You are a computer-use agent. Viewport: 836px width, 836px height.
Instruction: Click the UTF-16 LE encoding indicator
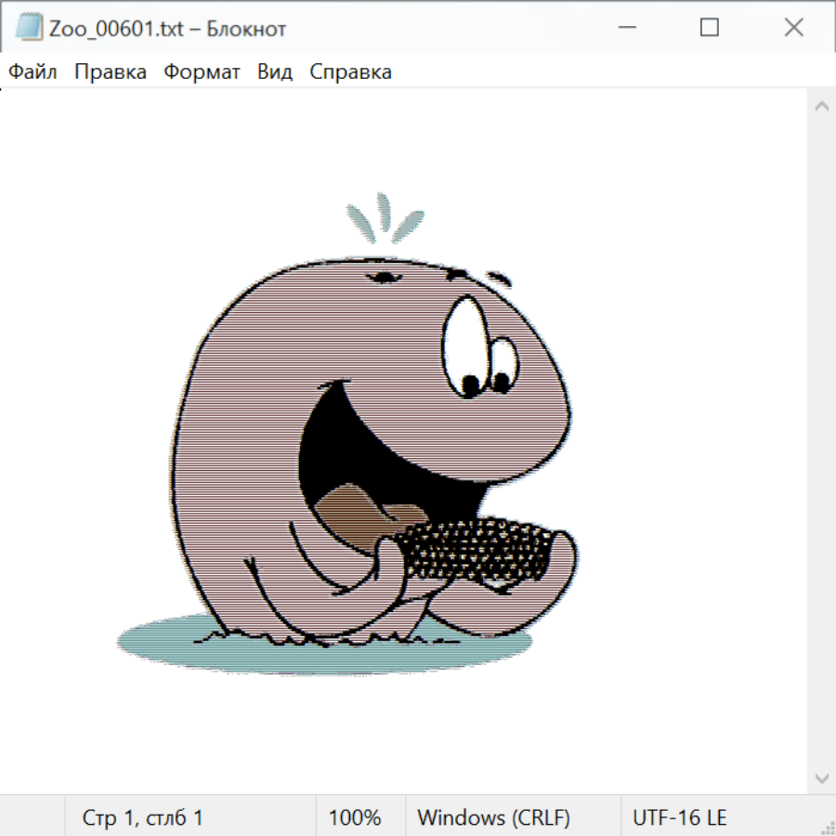[x=680, y=817]
